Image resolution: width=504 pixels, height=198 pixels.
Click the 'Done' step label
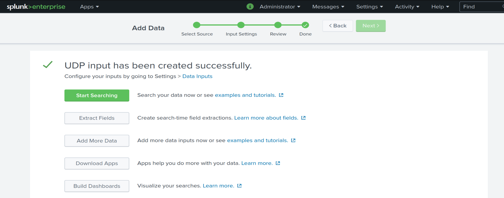tap(305, 34)
